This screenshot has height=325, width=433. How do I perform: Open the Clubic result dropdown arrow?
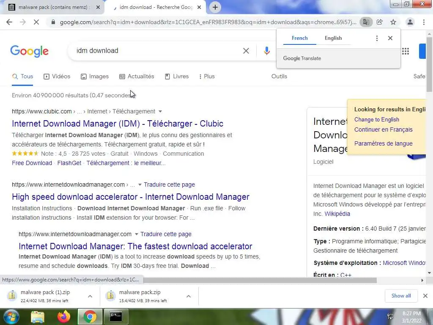click(x=160, y=112)
